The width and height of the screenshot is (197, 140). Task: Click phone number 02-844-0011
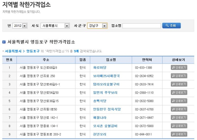pyautogui.click(x=143, y=135)
